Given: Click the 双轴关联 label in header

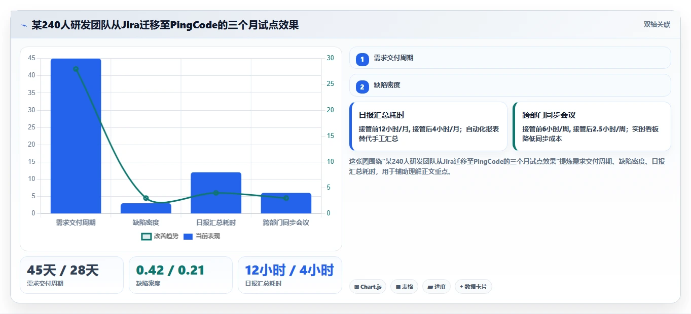Looking at the screenshot, I should pos(657,25).
